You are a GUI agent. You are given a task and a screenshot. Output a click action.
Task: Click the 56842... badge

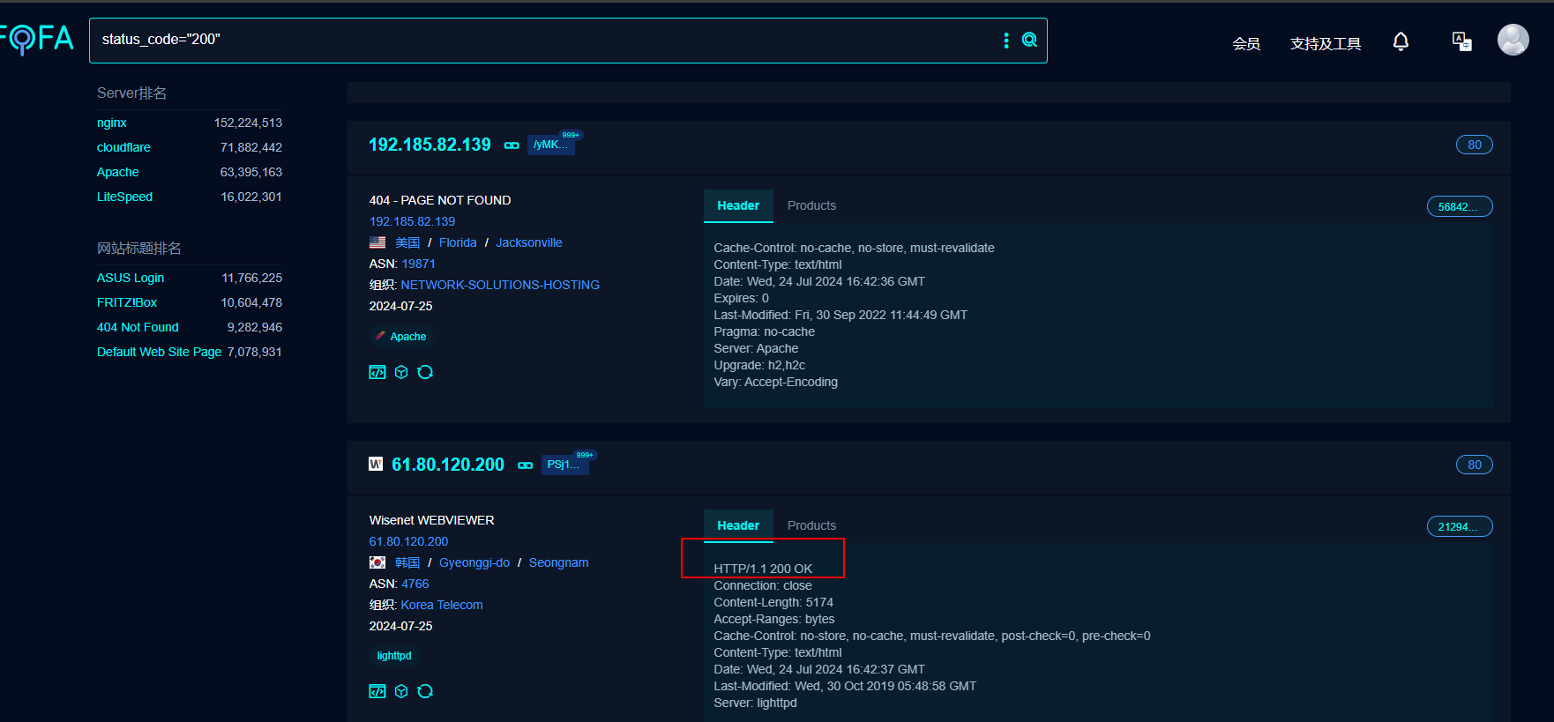[1460, 206]
